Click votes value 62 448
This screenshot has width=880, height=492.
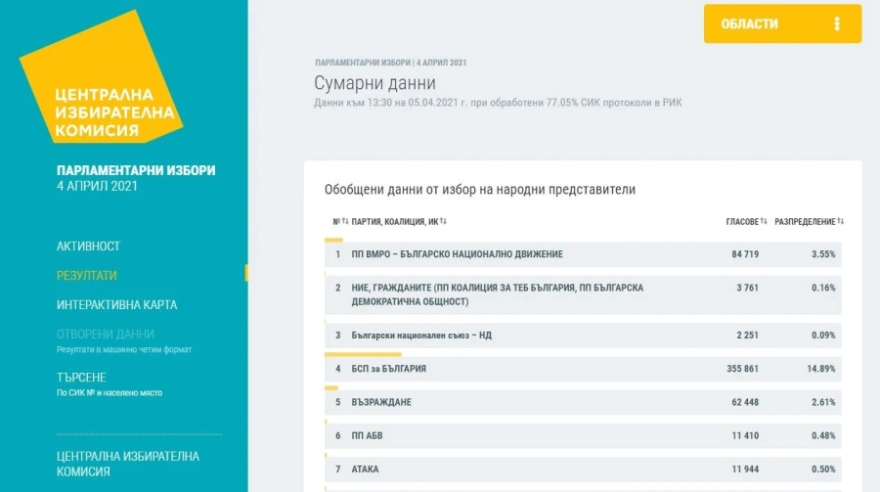[745, 402]
